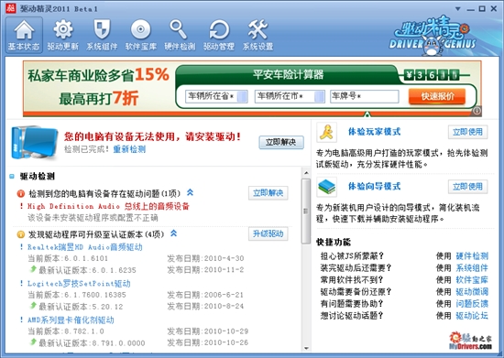Select the Realtek瑞昱HD Audio音频驱动 entry
Screen dimensions: 504x358
pyautogui.click(x=85, y=247)
